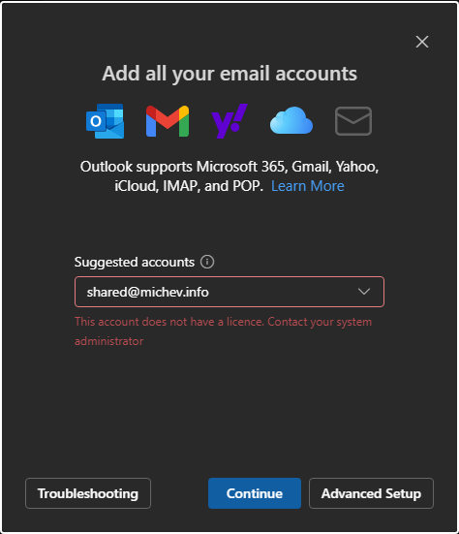This screenshot has width=459, height=534.
Task: Click the Outlook logo icon
Action: [x=106, y=121]
